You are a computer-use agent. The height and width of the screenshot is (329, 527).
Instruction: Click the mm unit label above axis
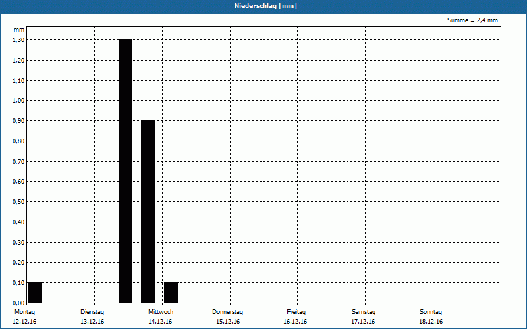(19, 30)
